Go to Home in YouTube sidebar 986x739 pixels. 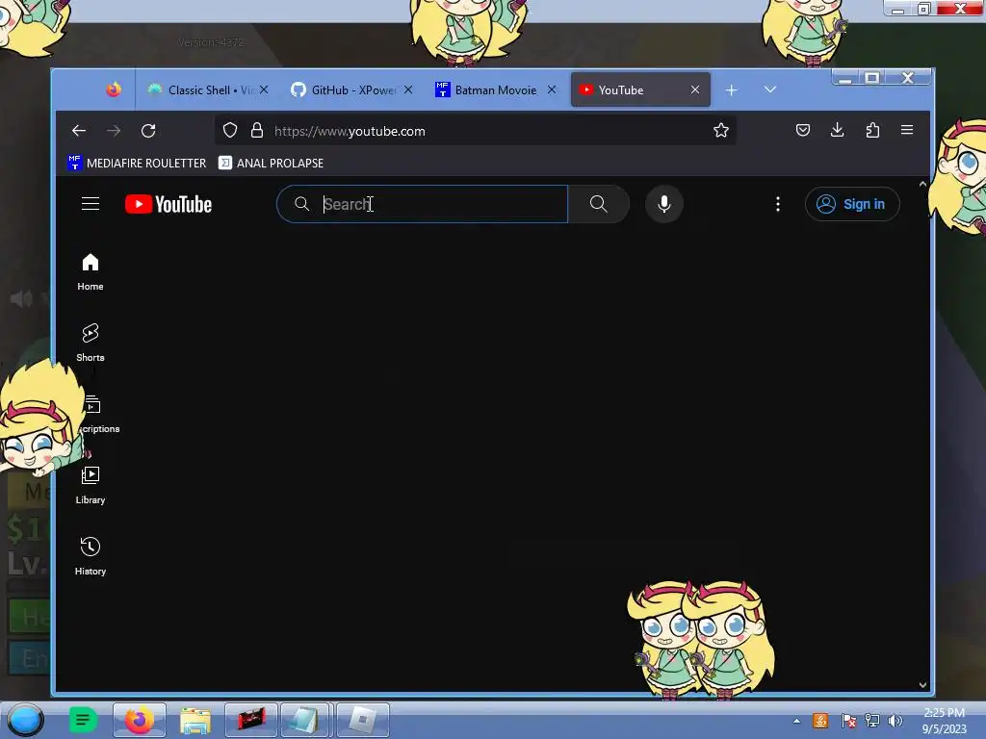pyautogui.click(x=91, y=272)
